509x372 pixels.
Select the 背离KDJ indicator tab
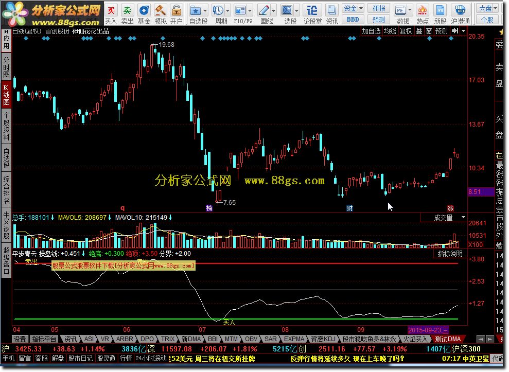(x=323, y=339)
